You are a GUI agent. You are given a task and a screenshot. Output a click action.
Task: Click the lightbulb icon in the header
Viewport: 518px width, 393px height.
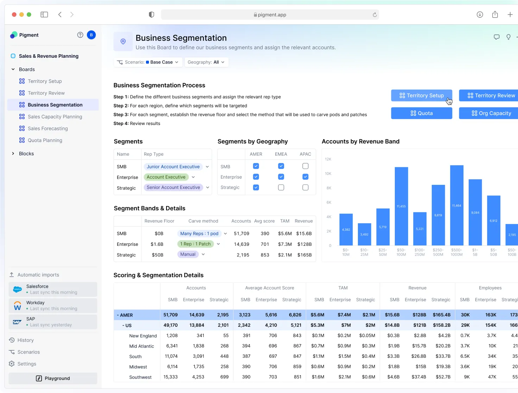click(x=508, y=37)
